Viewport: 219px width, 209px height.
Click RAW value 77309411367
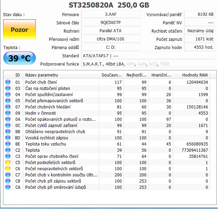coord(195,150)
